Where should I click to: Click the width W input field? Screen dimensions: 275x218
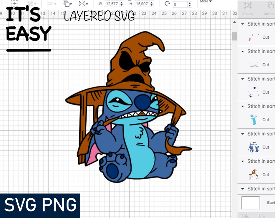coord(112,4)
